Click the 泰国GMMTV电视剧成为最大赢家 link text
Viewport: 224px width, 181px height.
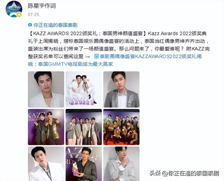[x=76, y=64]
